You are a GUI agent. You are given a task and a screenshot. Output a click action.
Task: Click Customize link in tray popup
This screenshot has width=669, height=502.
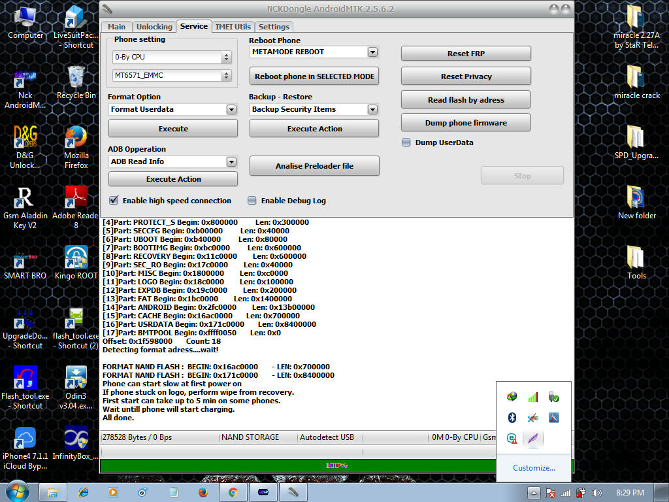[534, 468]
